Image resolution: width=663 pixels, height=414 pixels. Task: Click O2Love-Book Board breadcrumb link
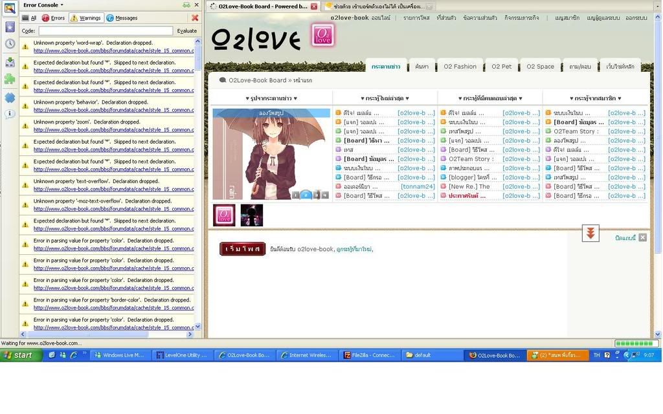[x=258, y=80]
